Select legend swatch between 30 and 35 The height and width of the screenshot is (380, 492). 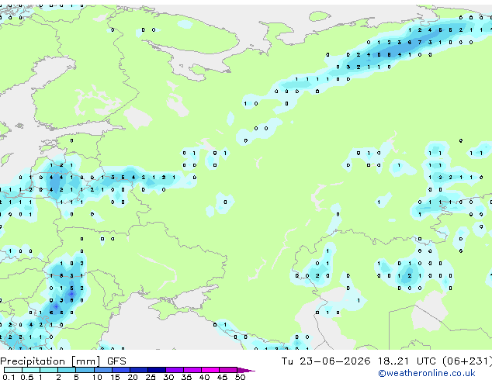pyautogui.click(x=175, y=370)
